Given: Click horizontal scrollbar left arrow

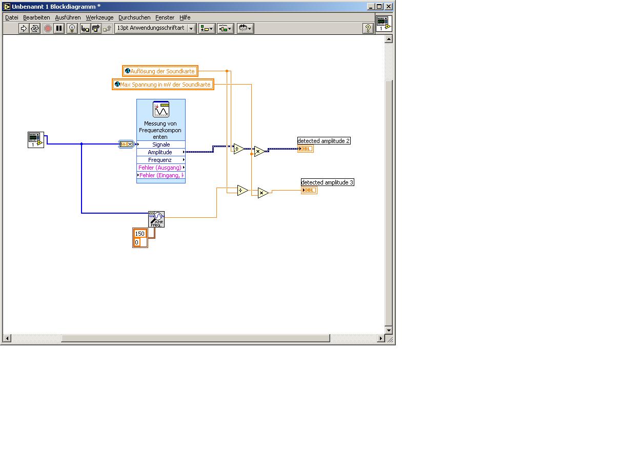Looking at the screenshot, I should [7, 338].
